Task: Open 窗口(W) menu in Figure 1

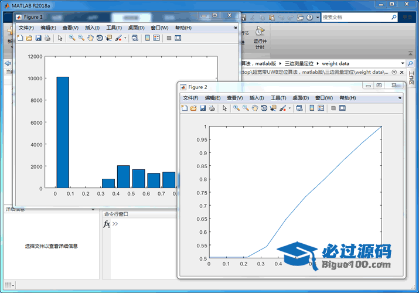Action: pyautogui.click(x=159, y=28)
